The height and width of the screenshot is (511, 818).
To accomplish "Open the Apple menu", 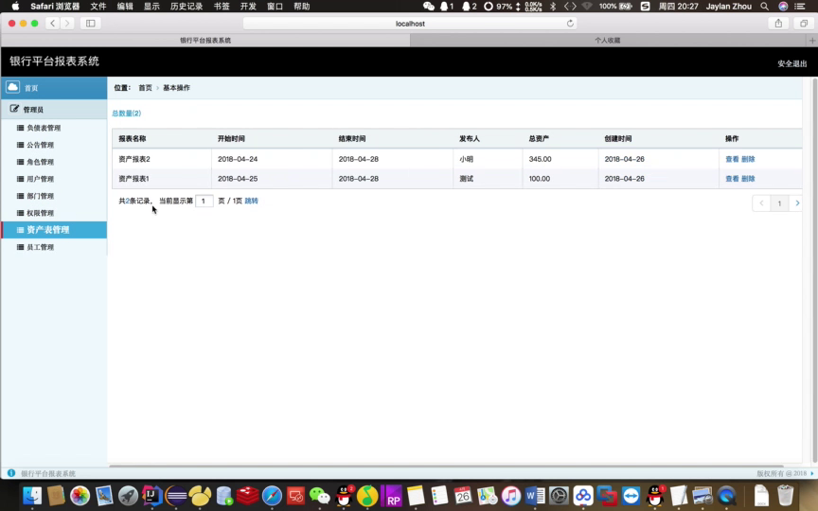I will [x=16, y=7].
